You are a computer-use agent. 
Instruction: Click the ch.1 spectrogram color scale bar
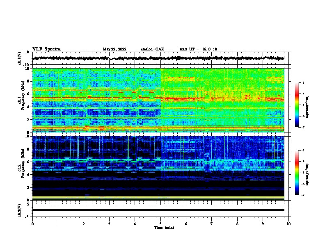pyautogui.click(x=297, y=105)
